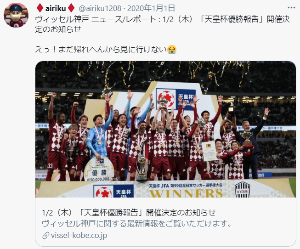300x249 pixels.
Task: Open the airiku display name profile
Action: [56, 8]
